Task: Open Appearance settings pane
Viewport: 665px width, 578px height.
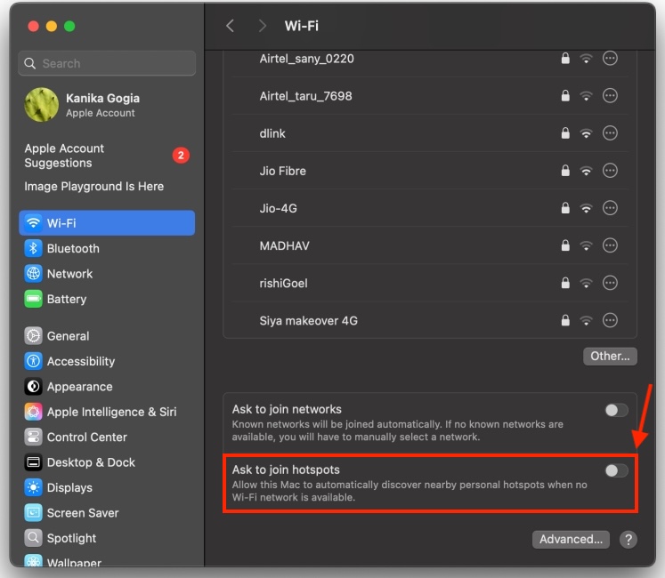Action: coord(107,387)
